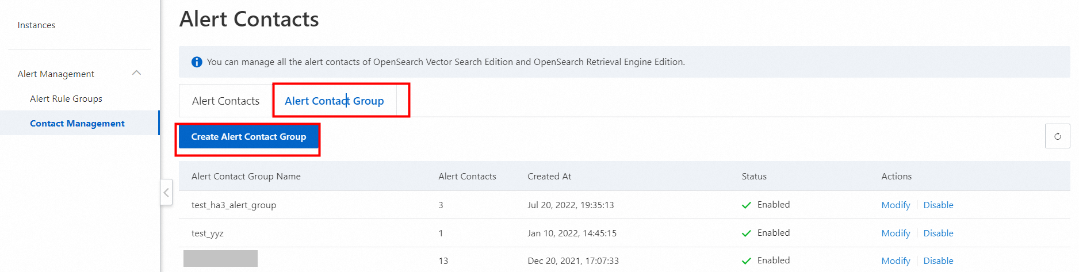
Task: Select the Alert Contact Group tab
Action: pos(334,101)
